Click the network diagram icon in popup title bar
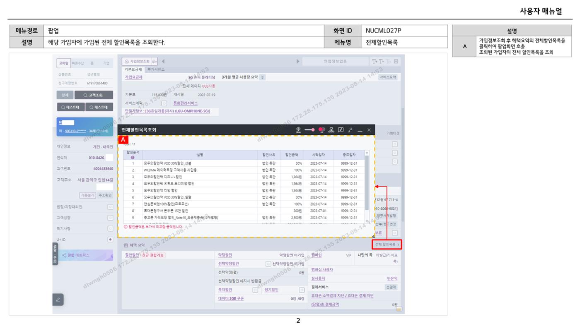This screenshot has height=326, width=580. pos(331,130)
